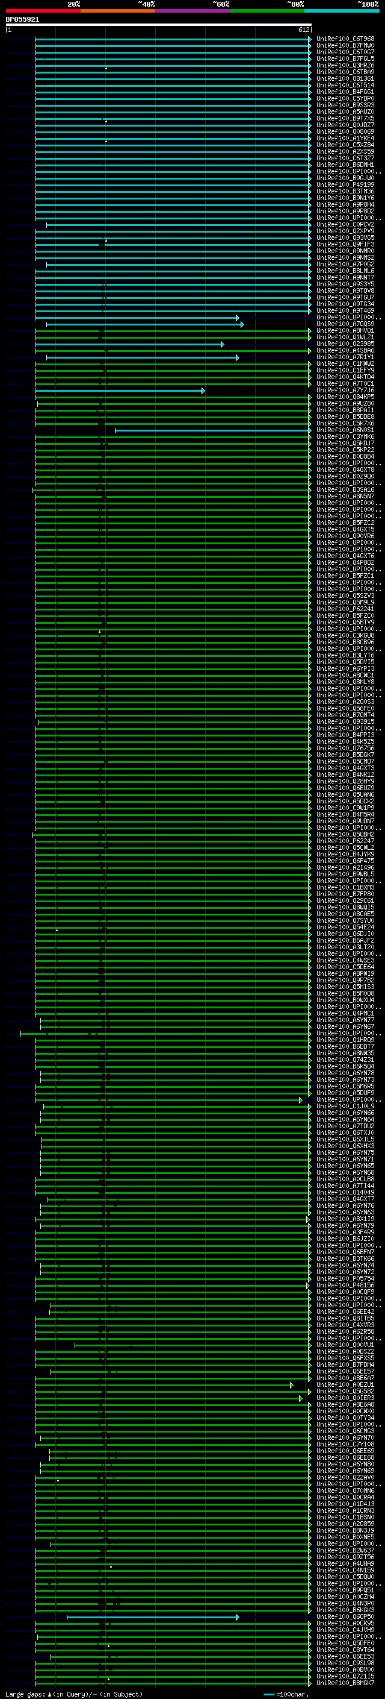The width and height of the screenshot is (385, 1699).
Task: Click the cyan alignment bar for UniRef100_A6N0S1
Action: point(213,430)
